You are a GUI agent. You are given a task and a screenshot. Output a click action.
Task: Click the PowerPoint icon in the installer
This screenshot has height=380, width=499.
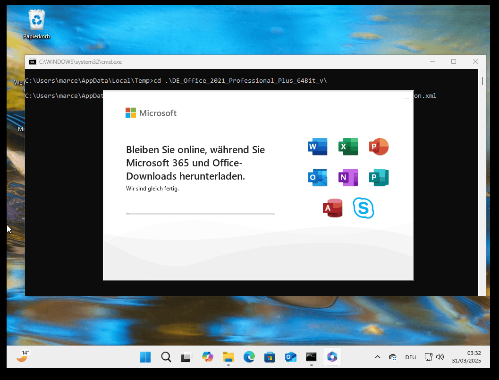[x=379, y=147]
